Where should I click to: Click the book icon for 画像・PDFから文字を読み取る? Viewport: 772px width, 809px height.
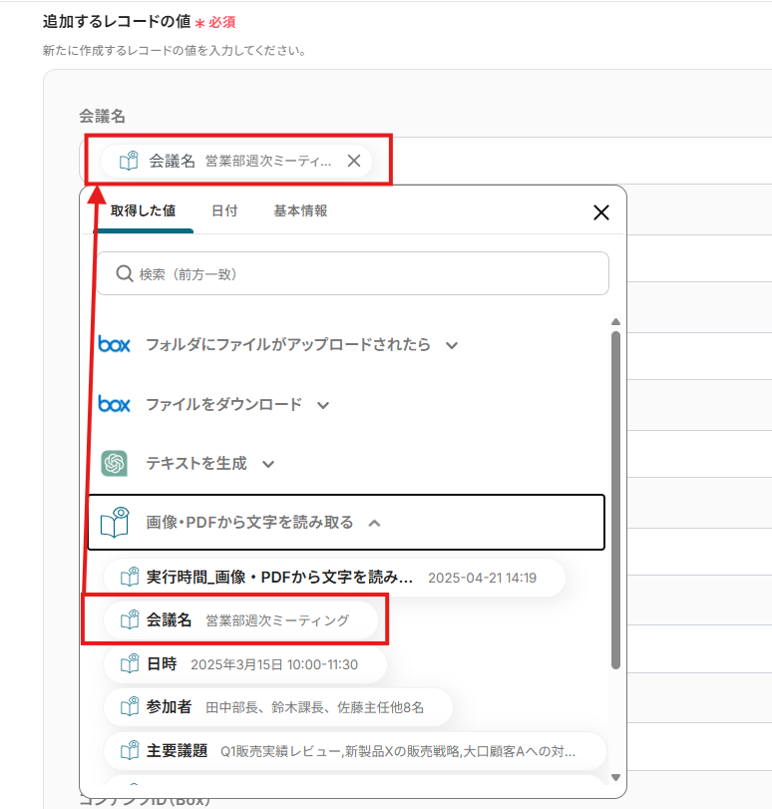pos(115,522)
